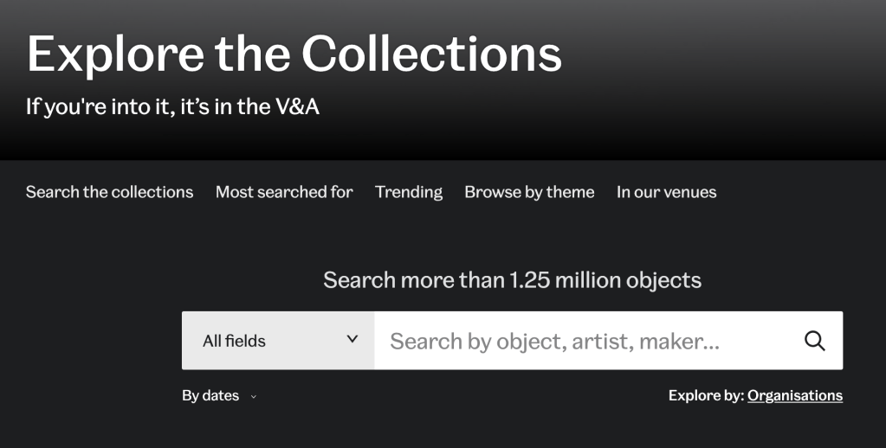Open the All fields dropdown

277,341
